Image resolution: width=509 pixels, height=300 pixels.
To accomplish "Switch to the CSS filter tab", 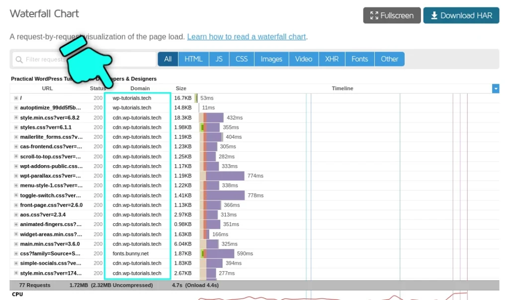I will (241, 59).
